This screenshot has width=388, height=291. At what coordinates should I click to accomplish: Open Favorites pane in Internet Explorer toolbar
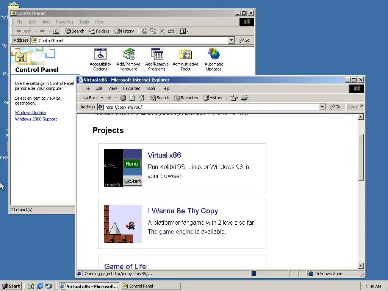186,98
